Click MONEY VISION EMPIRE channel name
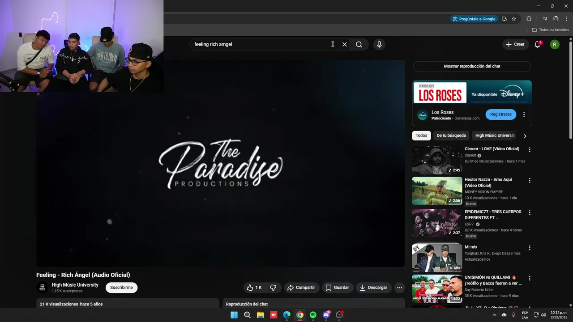This screenshot has height=322, width=573. [x=483, y=192]
